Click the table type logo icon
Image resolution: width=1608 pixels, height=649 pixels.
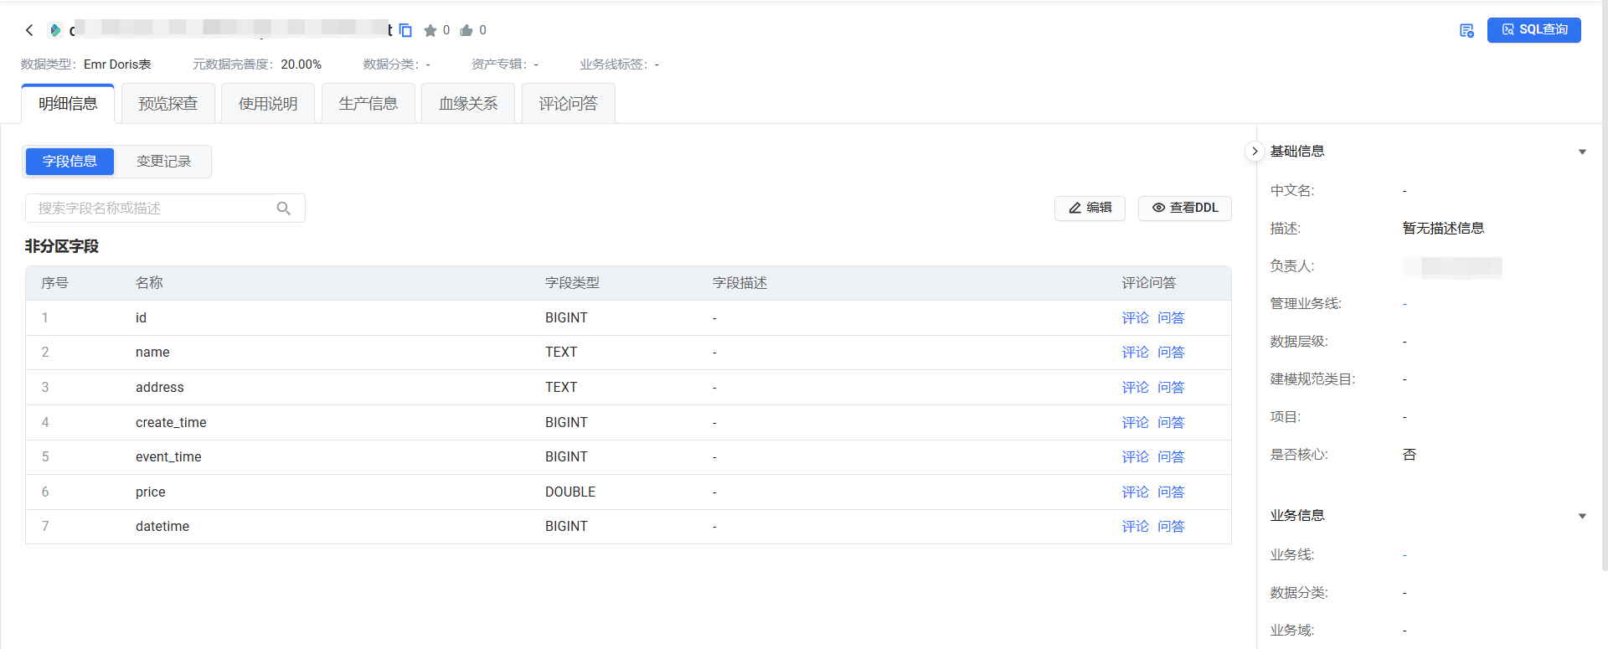pyautogui.click(x=55, y=30)
